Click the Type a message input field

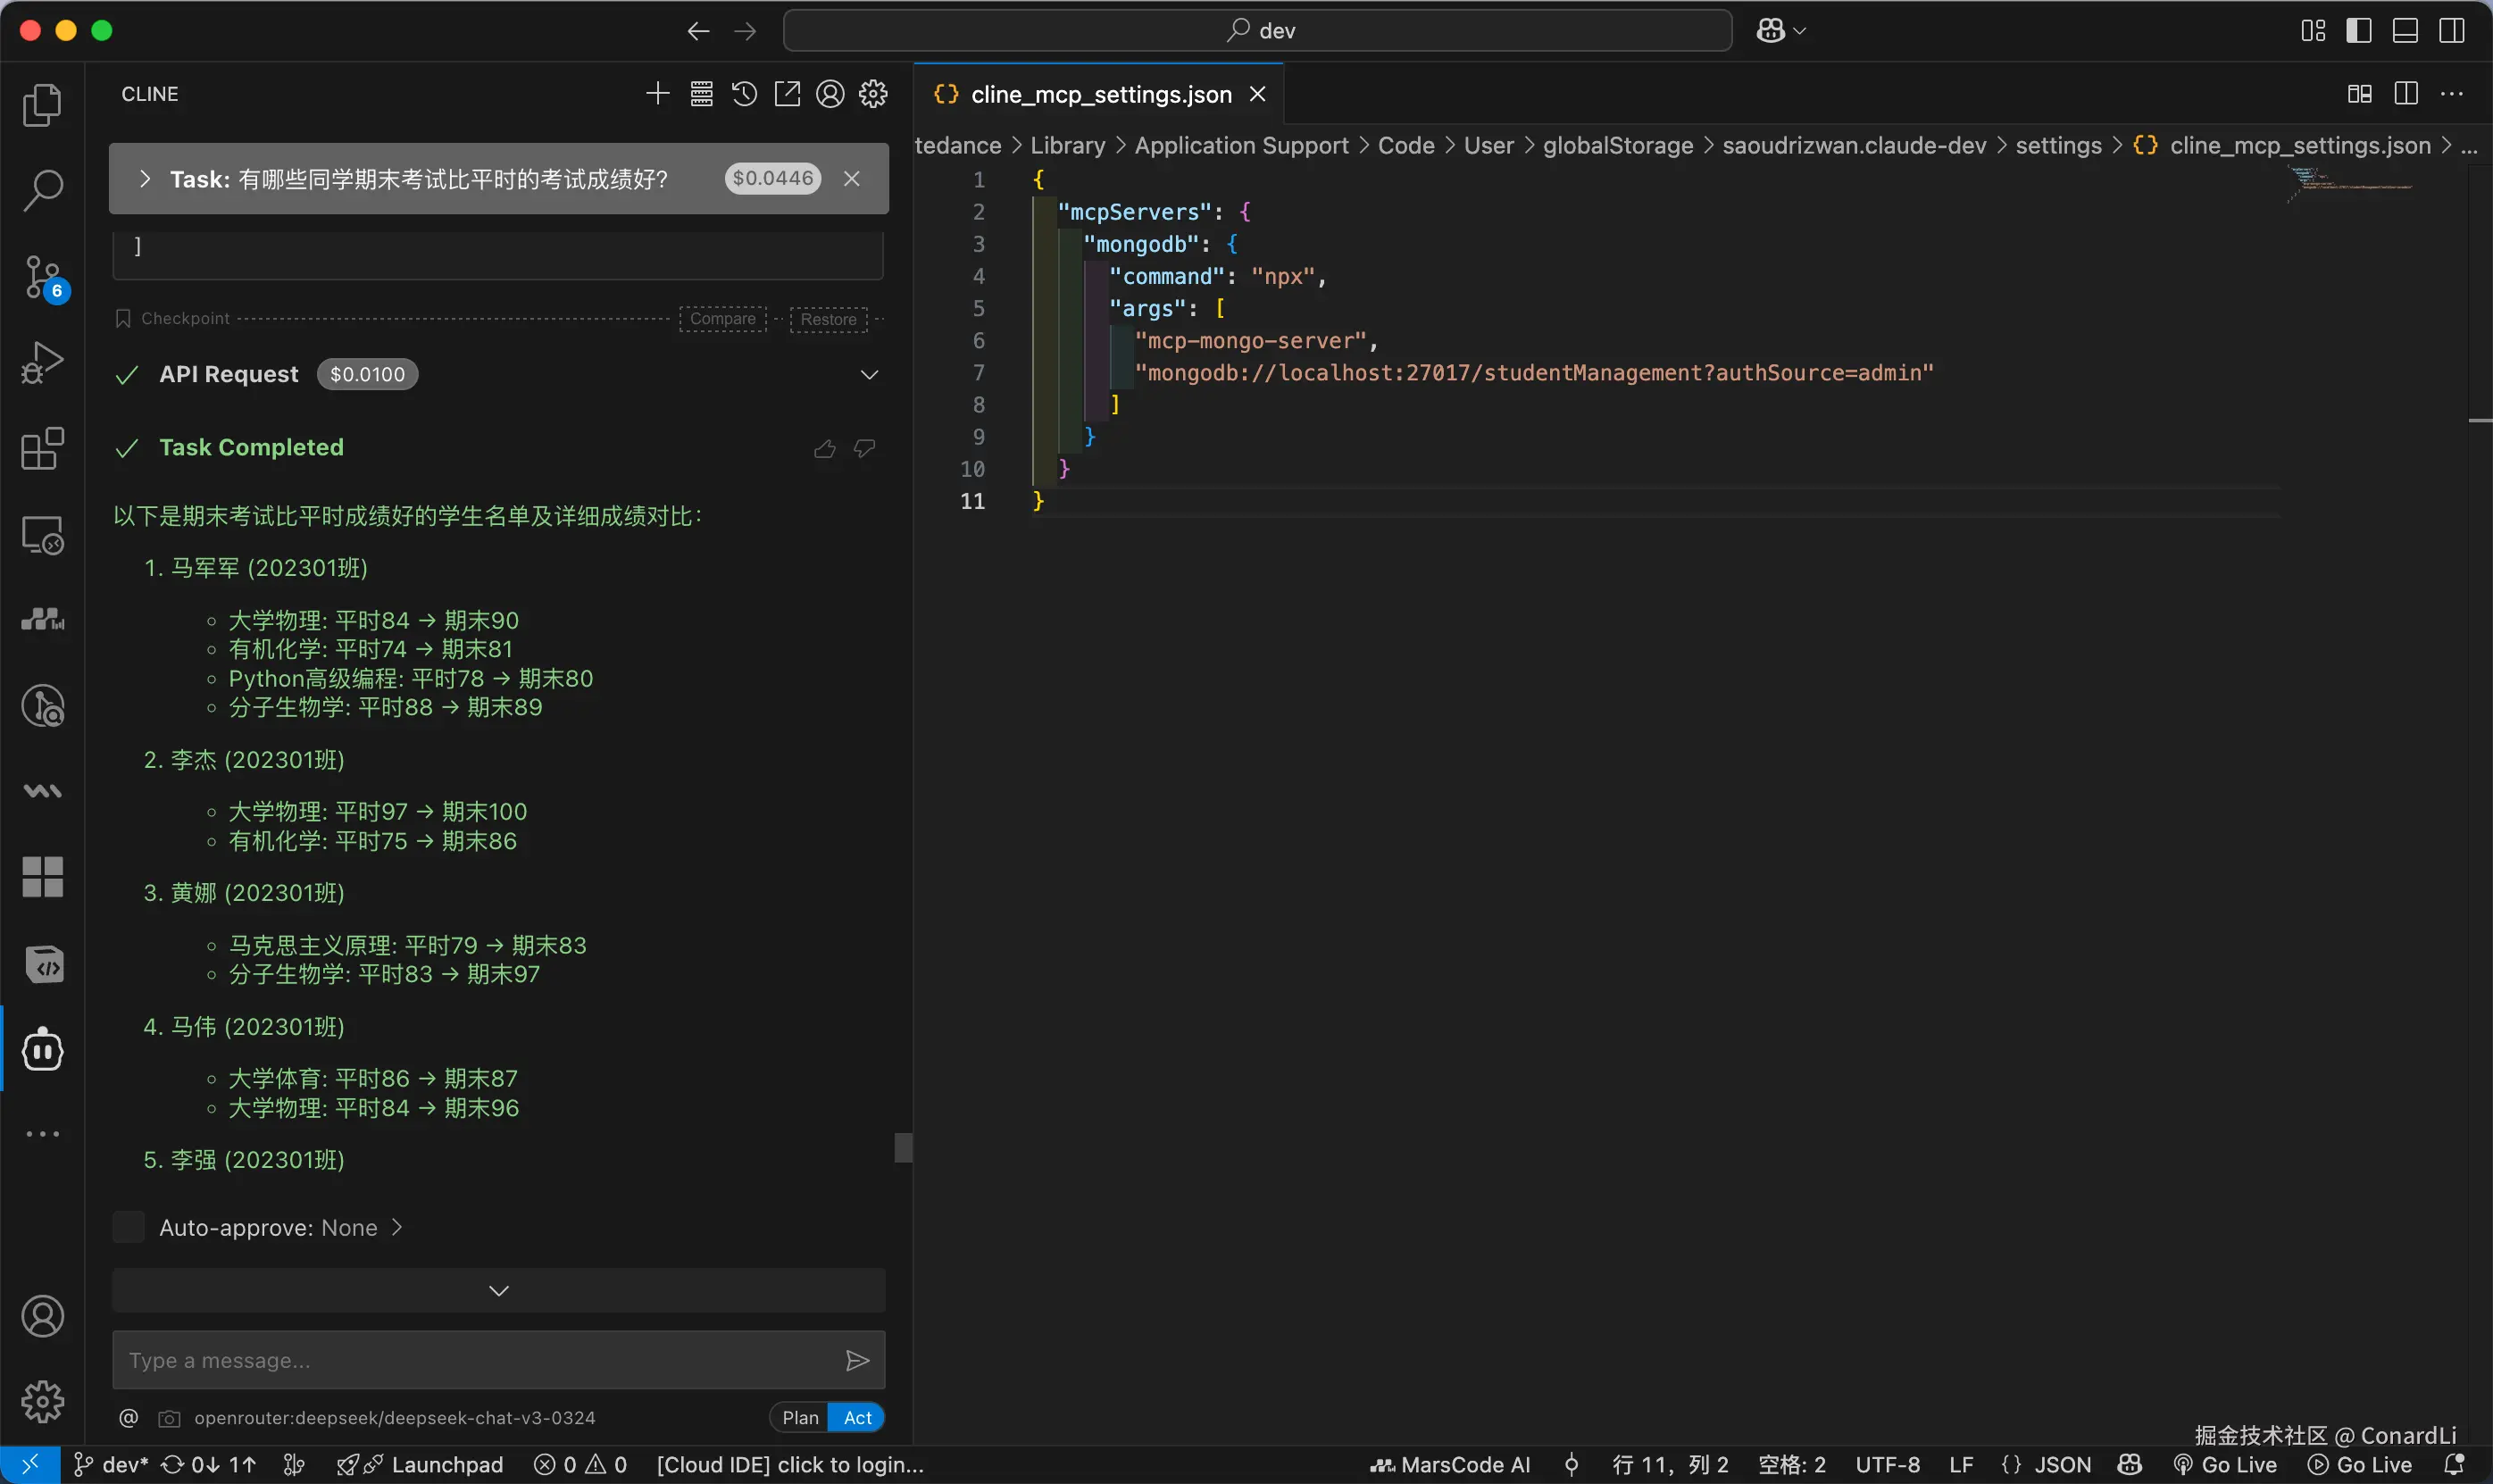coord(475,1360)
